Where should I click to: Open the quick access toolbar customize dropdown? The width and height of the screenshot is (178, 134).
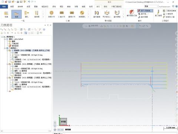[35, 2]
